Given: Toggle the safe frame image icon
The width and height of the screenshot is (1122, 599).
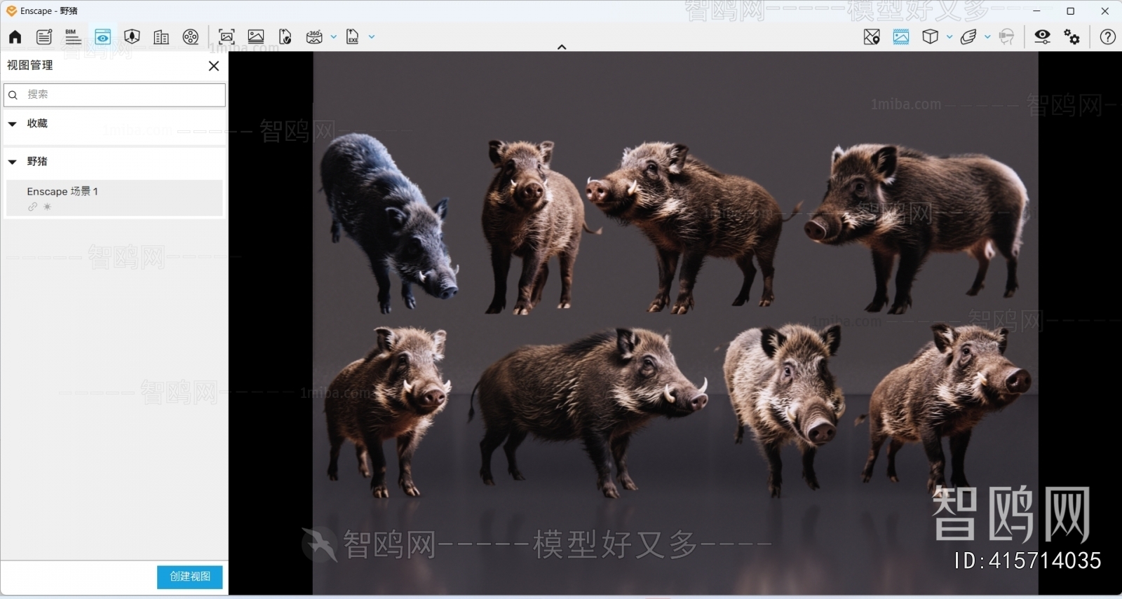Looking at the screenshot, I should 901,37.
